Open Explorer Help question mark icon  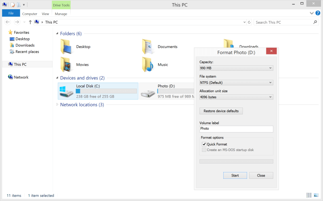[x=318, y=13]
